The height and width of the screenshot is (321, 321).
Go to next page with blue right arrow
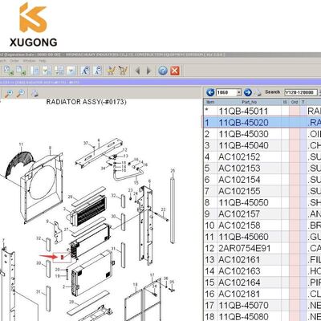tap(248, 92)
